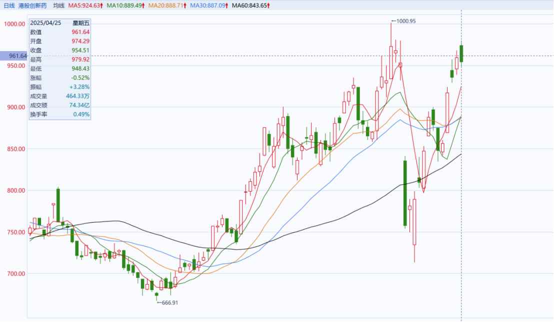Click the 750.00 price axis label
Image resolution: width=554 pixels, height=322 pixels.
click(x=16, y=232)
